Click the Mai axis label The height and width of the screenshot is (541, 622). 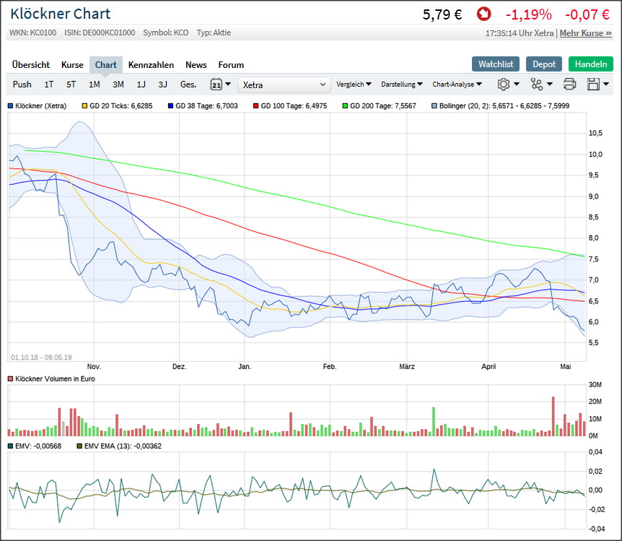point(565,367)
